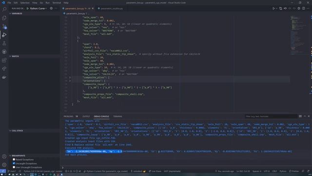Open the Source Control view
Image resolution: width=312 pixels, height=176 pixels.
pos(4,26)
